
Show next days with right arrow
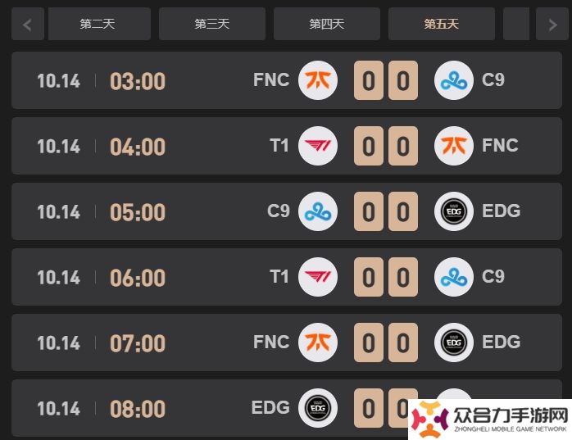[x=552, y=24]
